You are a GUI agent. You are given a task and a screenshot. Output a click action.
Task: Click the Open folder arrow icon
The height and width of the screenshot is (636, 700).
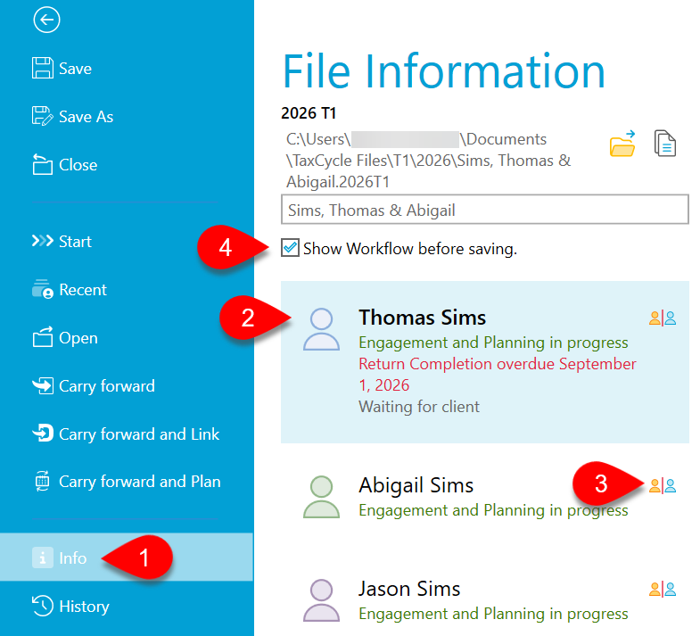point(43,337)
